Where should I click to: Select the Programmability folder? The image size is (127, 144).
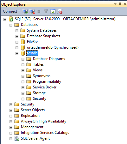pyautogui.click(x=47, y=81)
